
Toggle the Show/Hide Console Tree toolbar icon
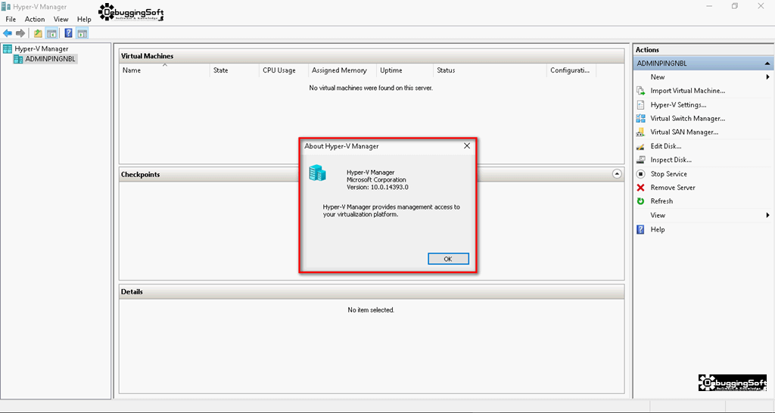click(51, 33)
